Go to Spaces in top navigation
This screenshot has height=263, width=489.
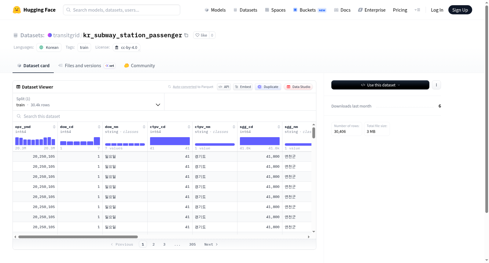pyautogui.click(x=275, y=10)
